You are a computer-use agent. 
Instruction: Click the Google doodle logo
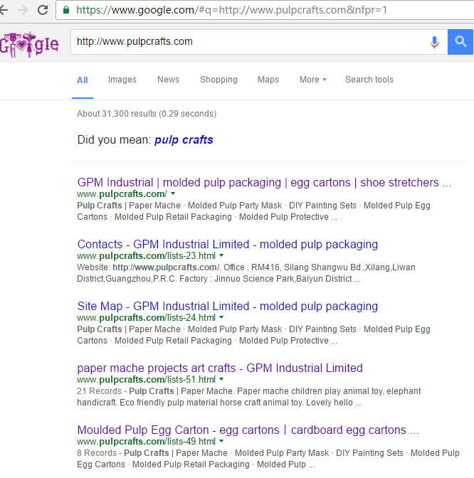point(29,45)
